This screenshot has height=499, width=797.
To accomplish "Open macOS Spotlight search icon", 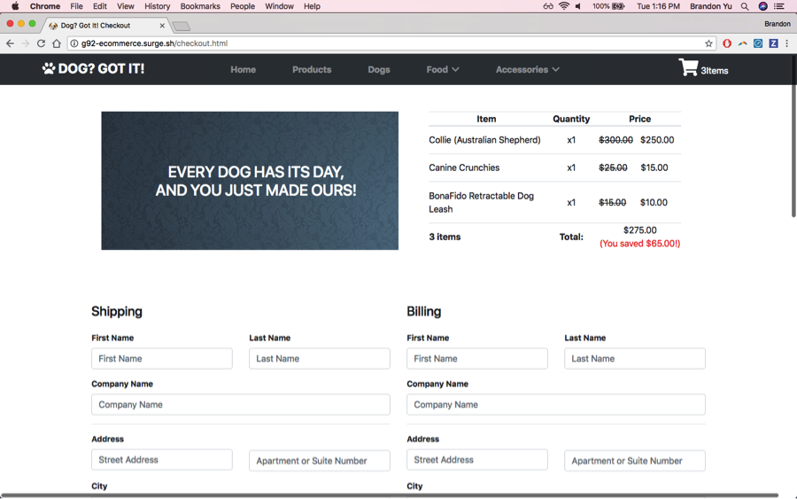I will (745, 6).
